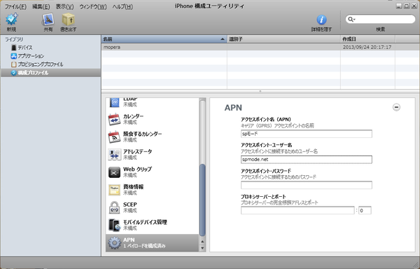The height and width of the screenshot is (269, 420).
Task: Toggle the 詳細を隠す info icon
Action: (321, 20)
